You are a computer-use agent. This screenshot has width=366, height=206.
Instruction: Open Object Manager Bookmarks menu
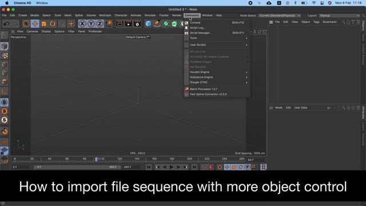(x=330, y=22)
